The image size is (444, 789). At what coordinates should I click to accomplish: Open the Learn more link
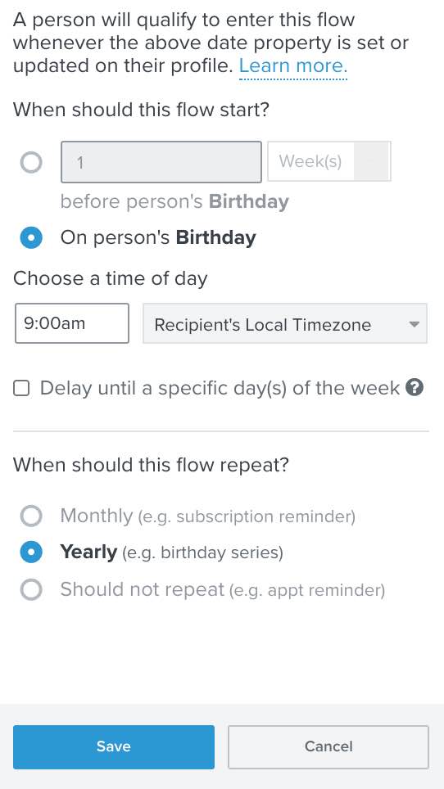click(293, 66)
